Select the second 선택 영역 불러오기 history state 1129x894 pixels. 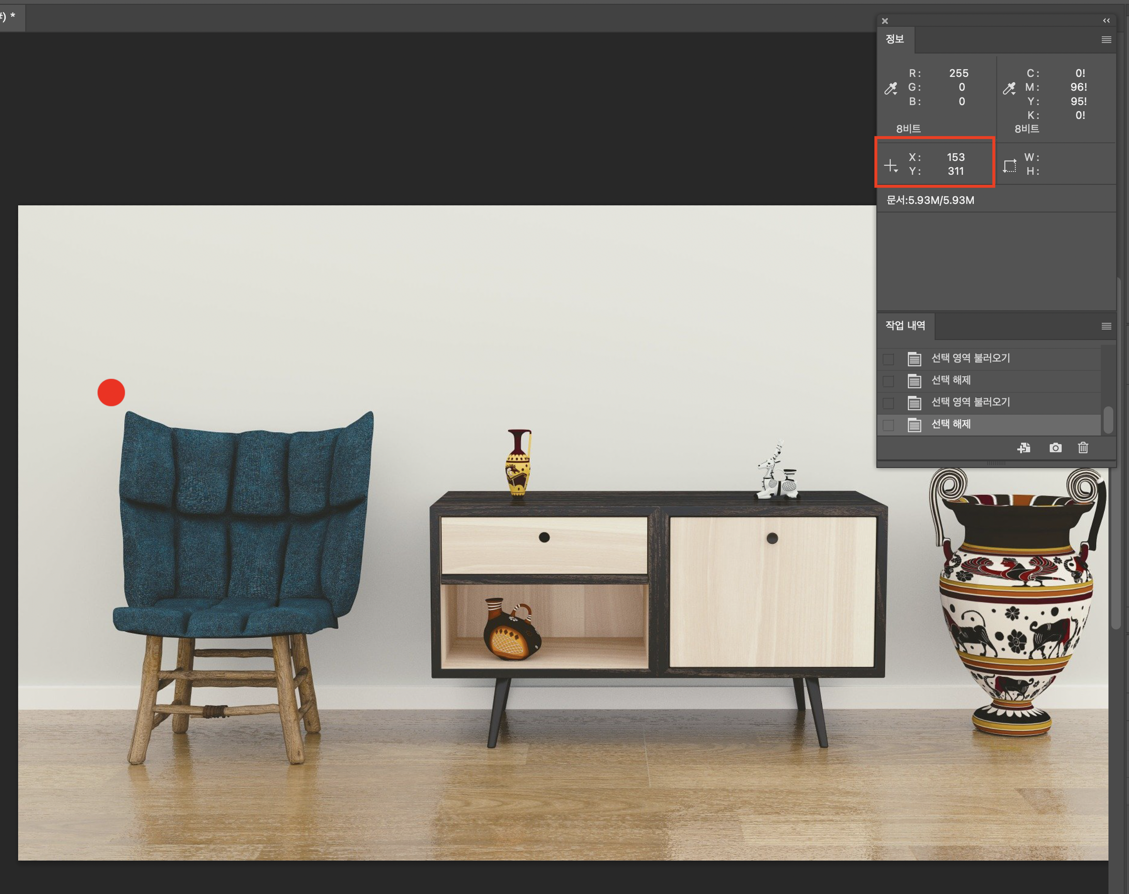pyautogui.click(x=970, y=403)
